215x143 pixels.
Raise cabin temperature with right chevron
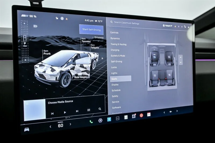[70, 124]
